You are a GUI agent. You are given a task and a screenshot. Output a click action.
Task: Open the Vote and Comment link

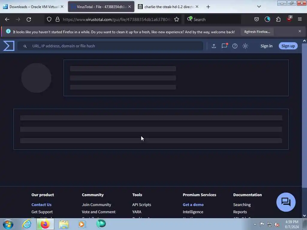(x=98, y=212)
